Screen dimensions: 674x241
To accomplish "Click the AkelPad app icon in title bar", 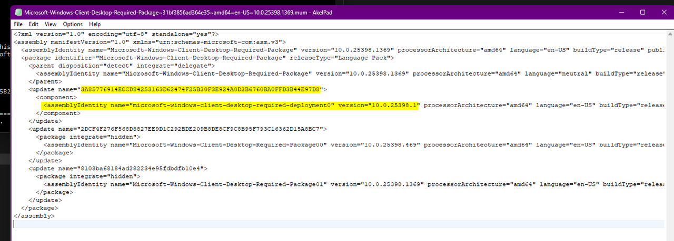I will point(17,12).
